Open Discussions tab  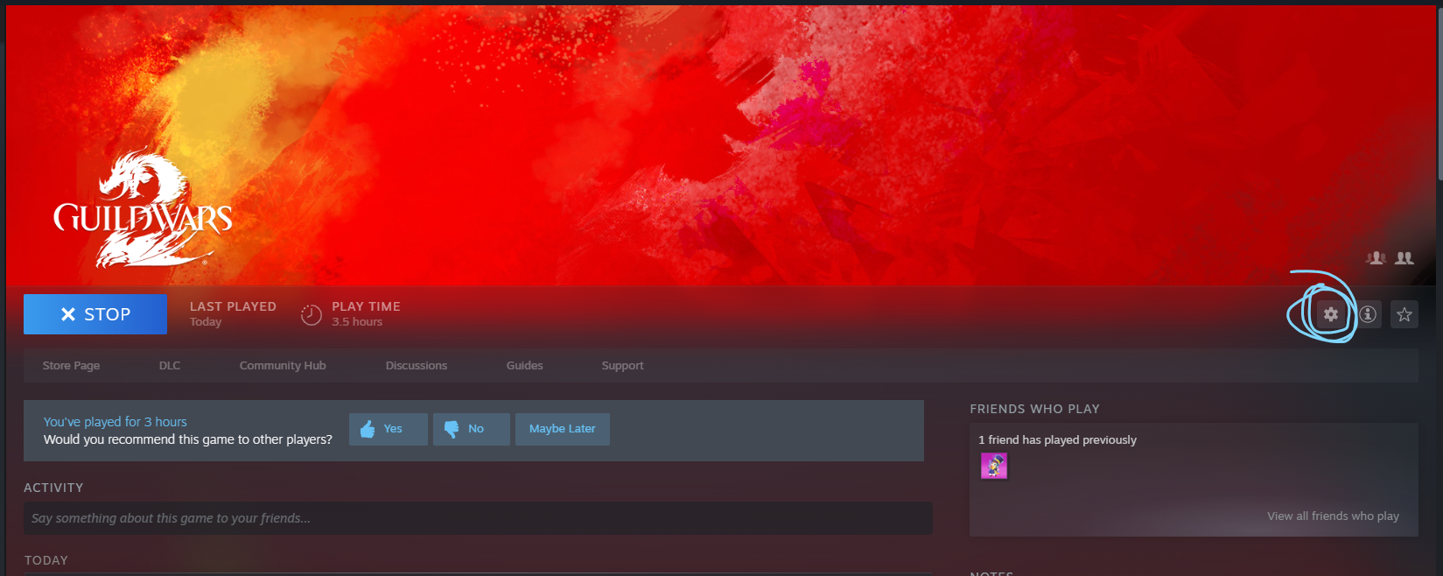click(x=417, y=366)
